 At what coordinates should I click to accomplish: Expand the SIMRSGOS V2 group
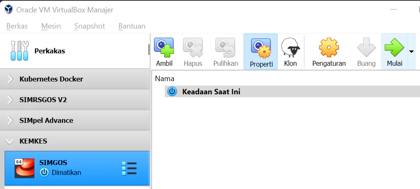click(10, 100)
